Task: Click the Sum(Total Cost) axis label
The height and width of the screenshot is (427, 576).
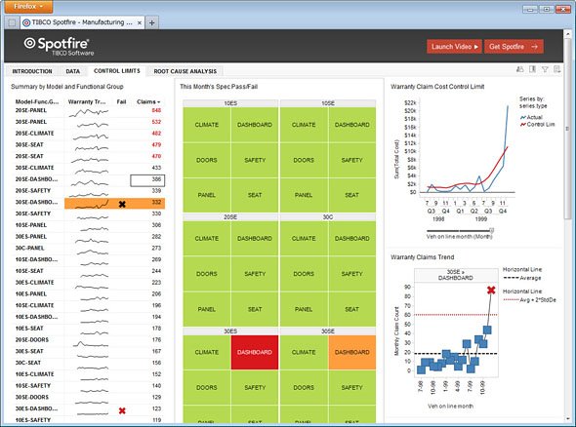Action: [396, 159]
